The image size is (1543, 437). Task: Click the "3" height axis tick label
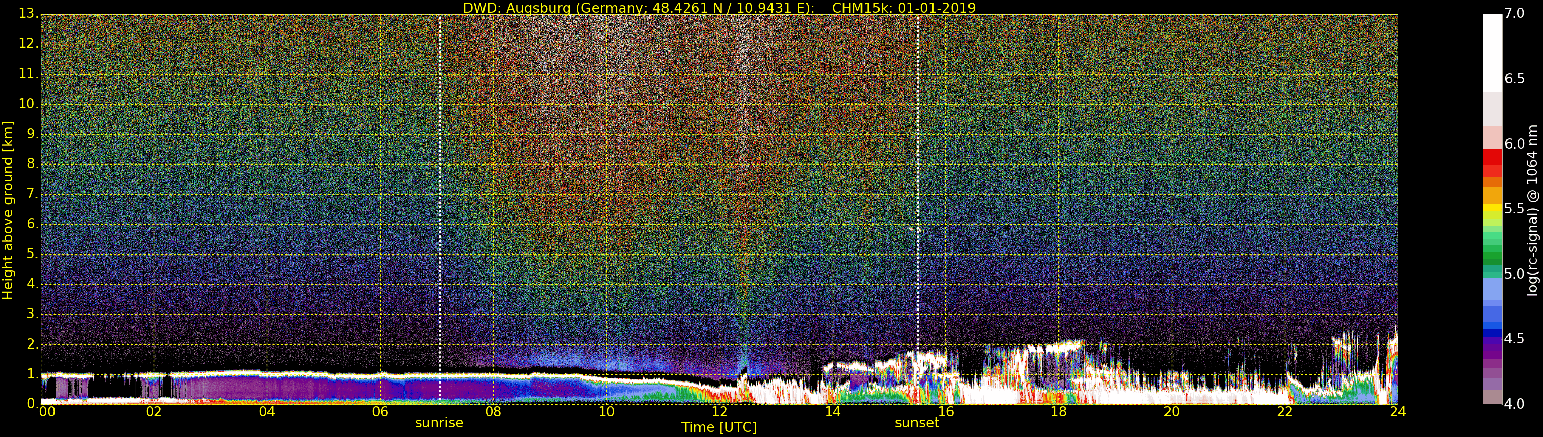tap(32, 314)
